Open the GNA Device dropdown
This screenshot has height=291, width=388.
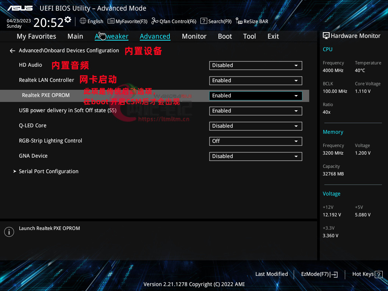point(256,156)
